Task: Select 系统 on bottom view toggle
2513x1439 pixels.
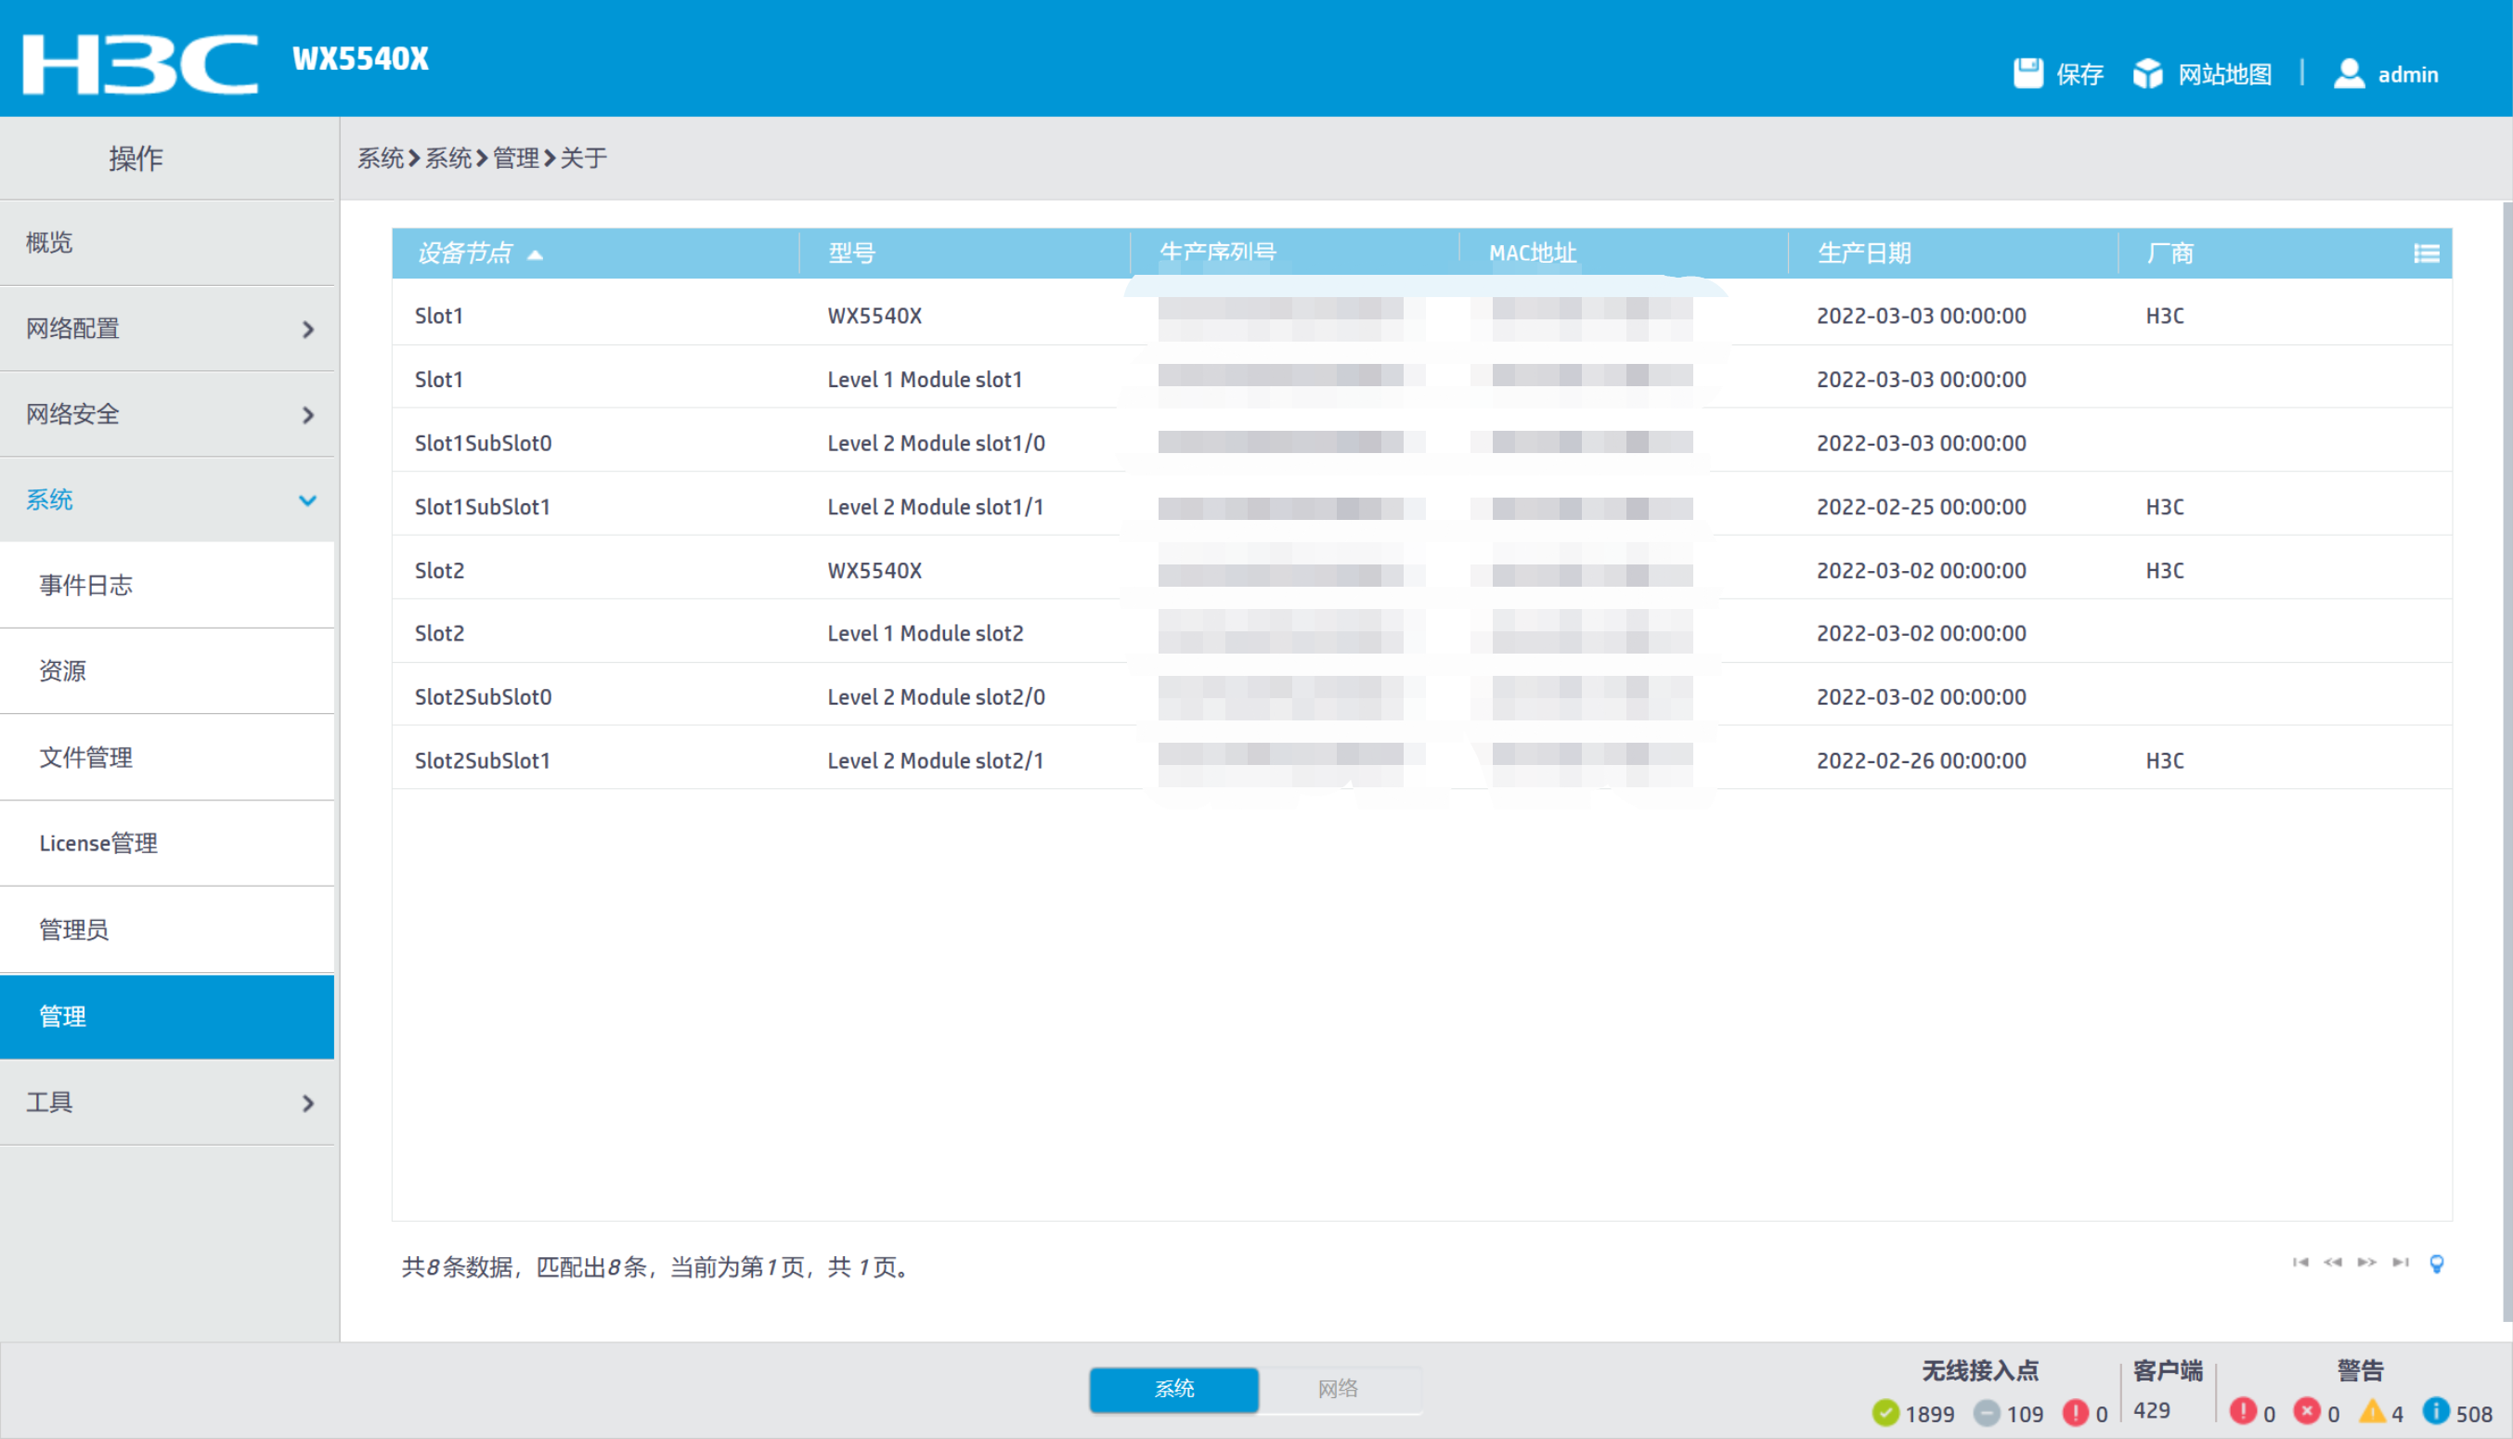Action: click(x=1174, y=1389)
